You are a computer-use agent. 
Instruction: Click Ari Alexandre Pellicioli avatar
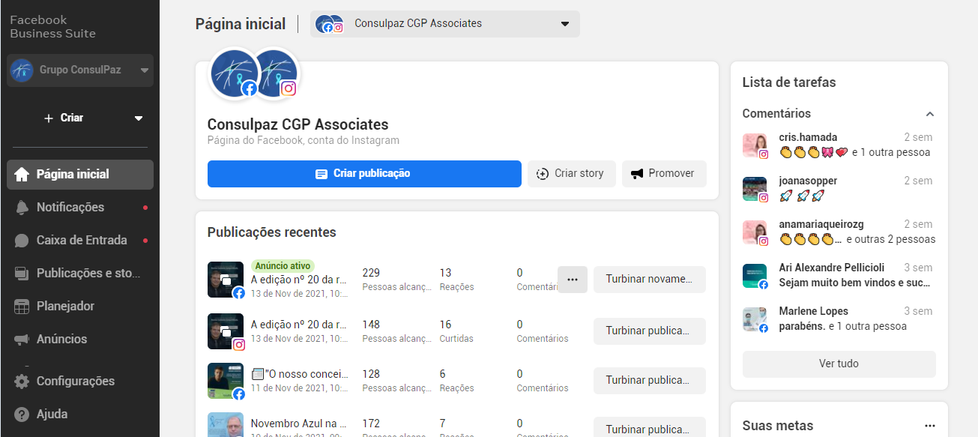point(755,277)
